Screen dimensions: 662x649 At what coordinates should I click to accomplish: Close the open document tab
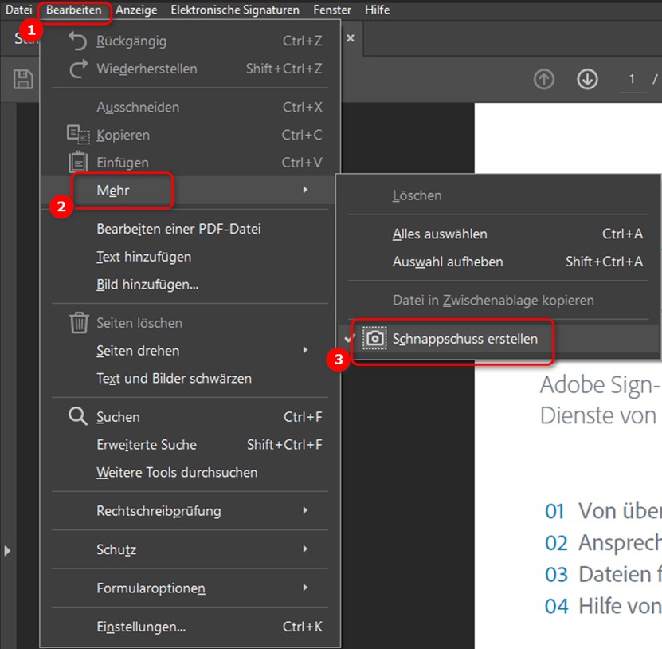(351, 38)
